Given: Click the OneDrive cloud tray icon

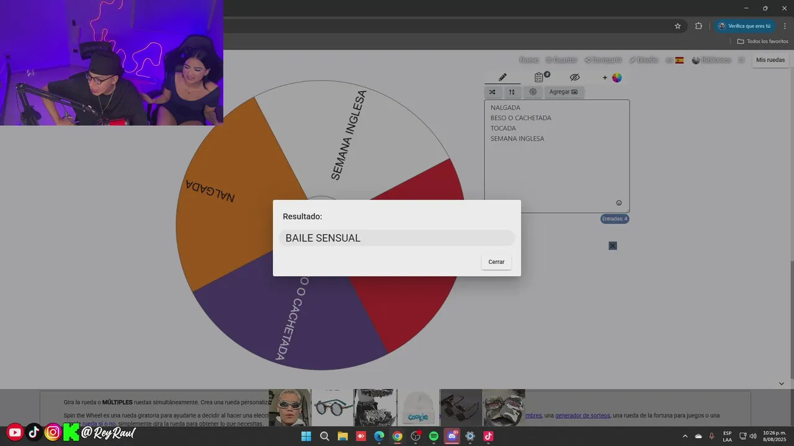Looking at the screenshot, I should coord(698,436).
